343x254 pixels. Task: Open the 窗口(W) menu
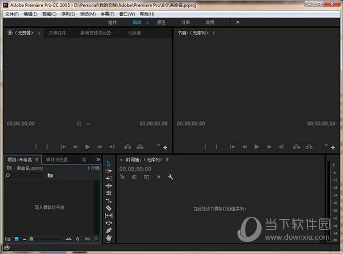[127, 14]
